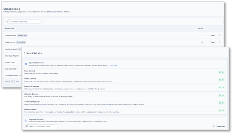Click the Search by role name field
Viewport: 233px width, 134px height.
click(25, 22)
